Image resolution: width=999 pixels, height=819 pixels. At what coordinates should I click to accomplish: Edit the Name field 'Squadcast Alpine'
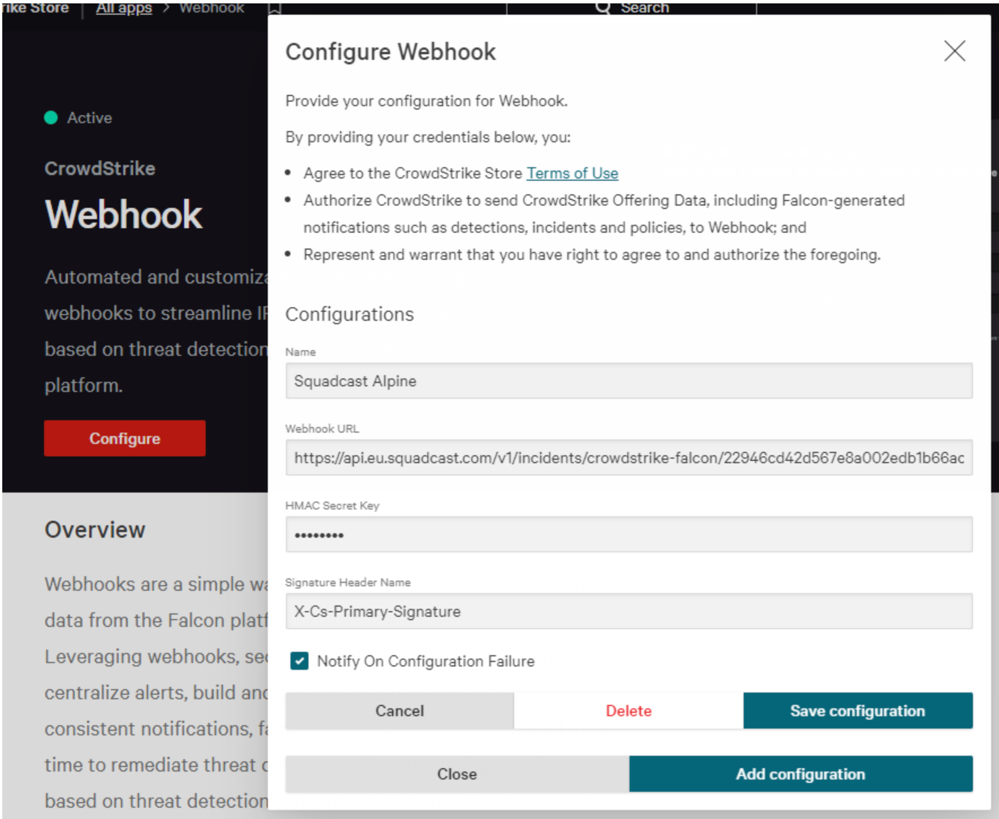pos(629,381)
